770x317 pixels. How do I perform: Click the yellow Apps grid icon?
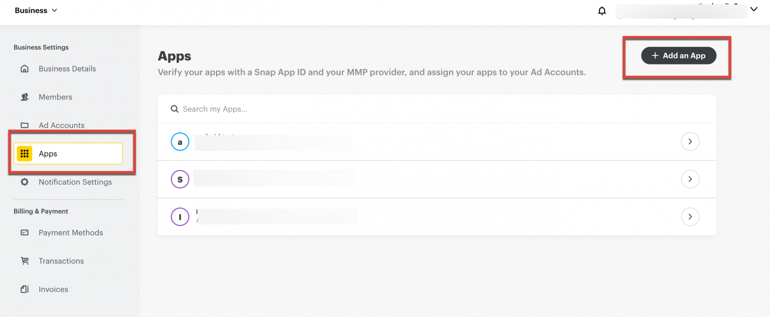pyautogui.click(x=25, y=153)
